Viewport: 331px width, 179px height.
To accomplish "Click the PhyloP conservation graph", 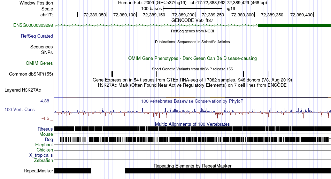I will 192,112.
